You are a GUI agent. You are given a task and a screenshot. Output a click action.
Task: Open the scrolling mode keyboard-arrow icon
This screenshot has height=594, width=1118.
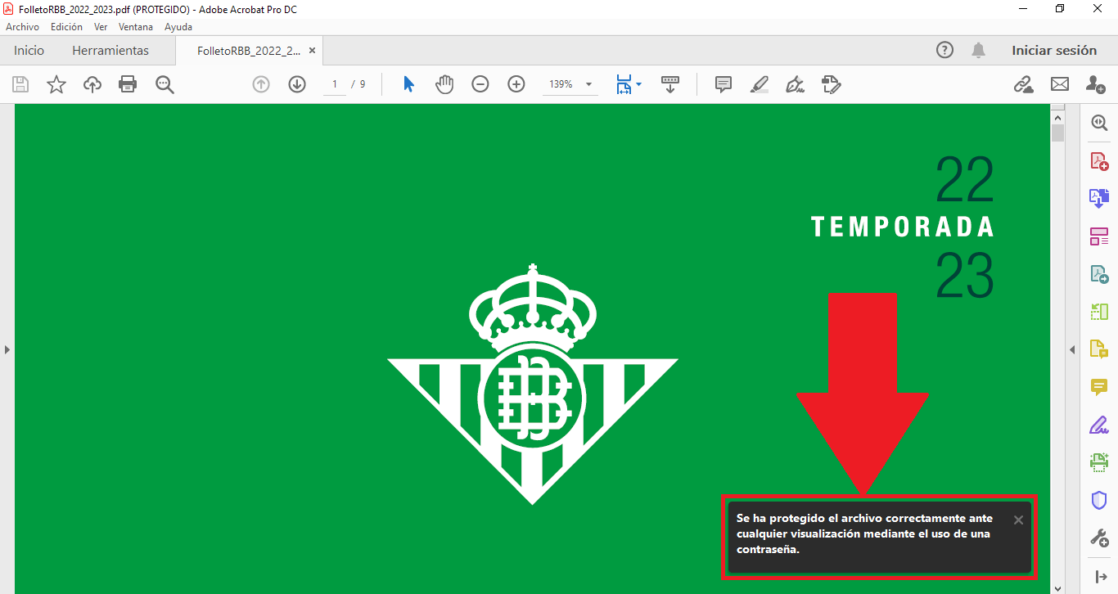click(x=670, y=84)
